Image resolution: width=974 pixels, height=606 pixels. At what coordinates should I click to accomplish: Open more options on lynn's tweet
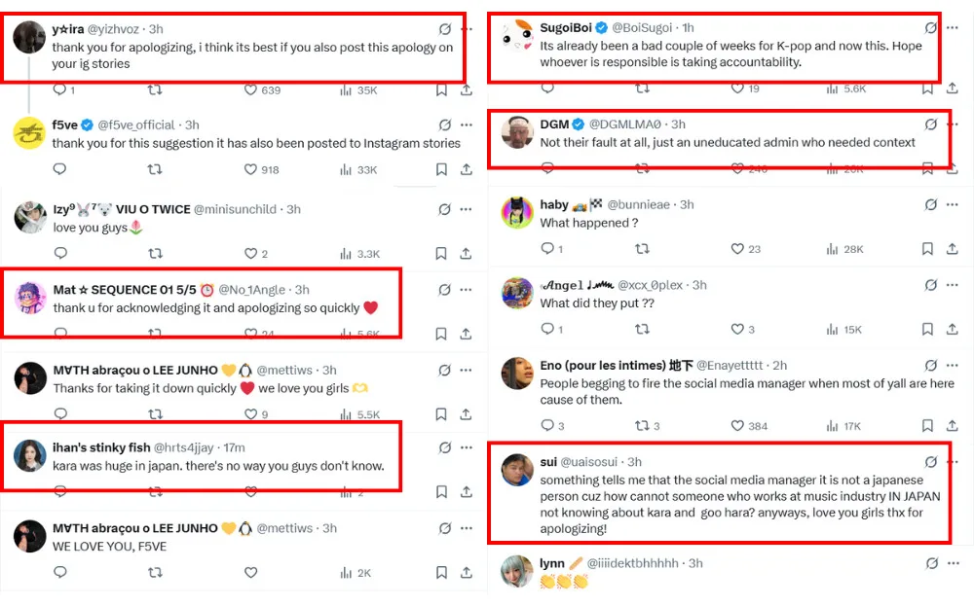954,564
